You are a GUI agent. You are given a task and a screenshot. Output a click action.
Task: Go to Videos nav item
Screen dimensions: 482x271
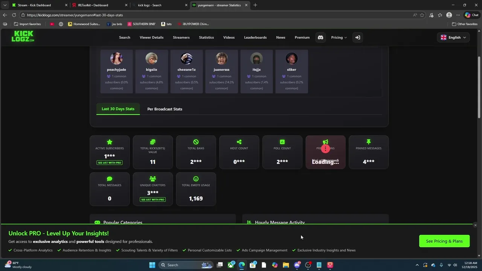(x=229, y=38)
